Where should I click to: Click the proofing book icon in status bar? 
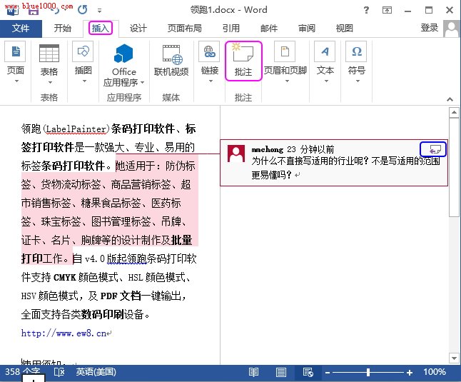tap(59, 372)
